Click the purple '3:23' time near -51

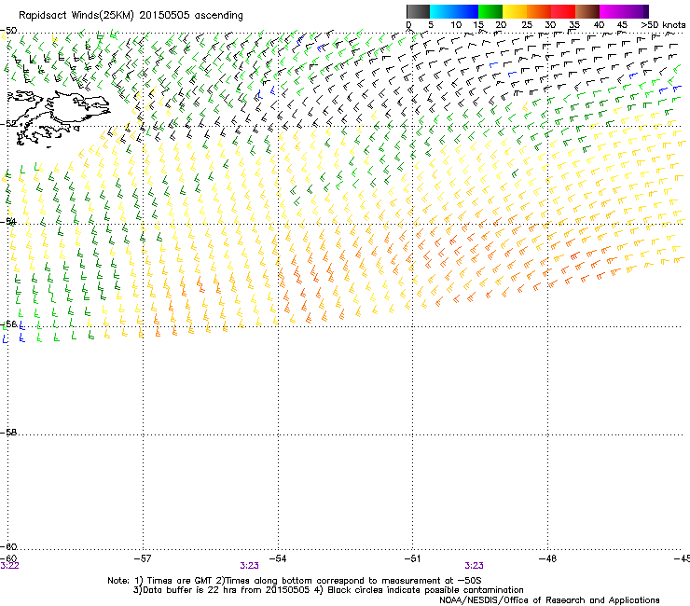tap(474, 566)
